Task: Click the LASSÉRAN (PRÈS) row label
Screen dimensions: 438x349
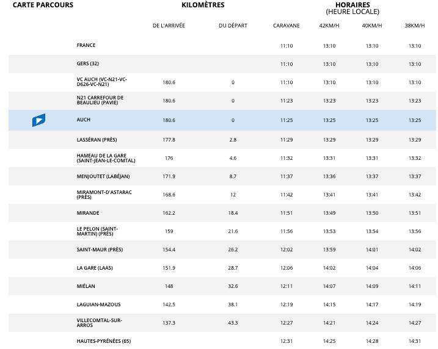Action: [x=97, y=140]
